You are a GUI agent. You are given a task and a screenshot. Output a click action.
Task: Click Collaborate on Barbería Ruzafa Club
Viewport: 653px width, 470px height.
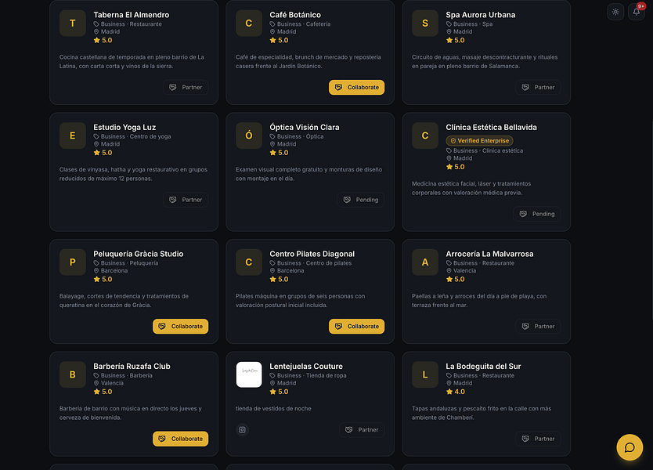click(x=180, y=439)
